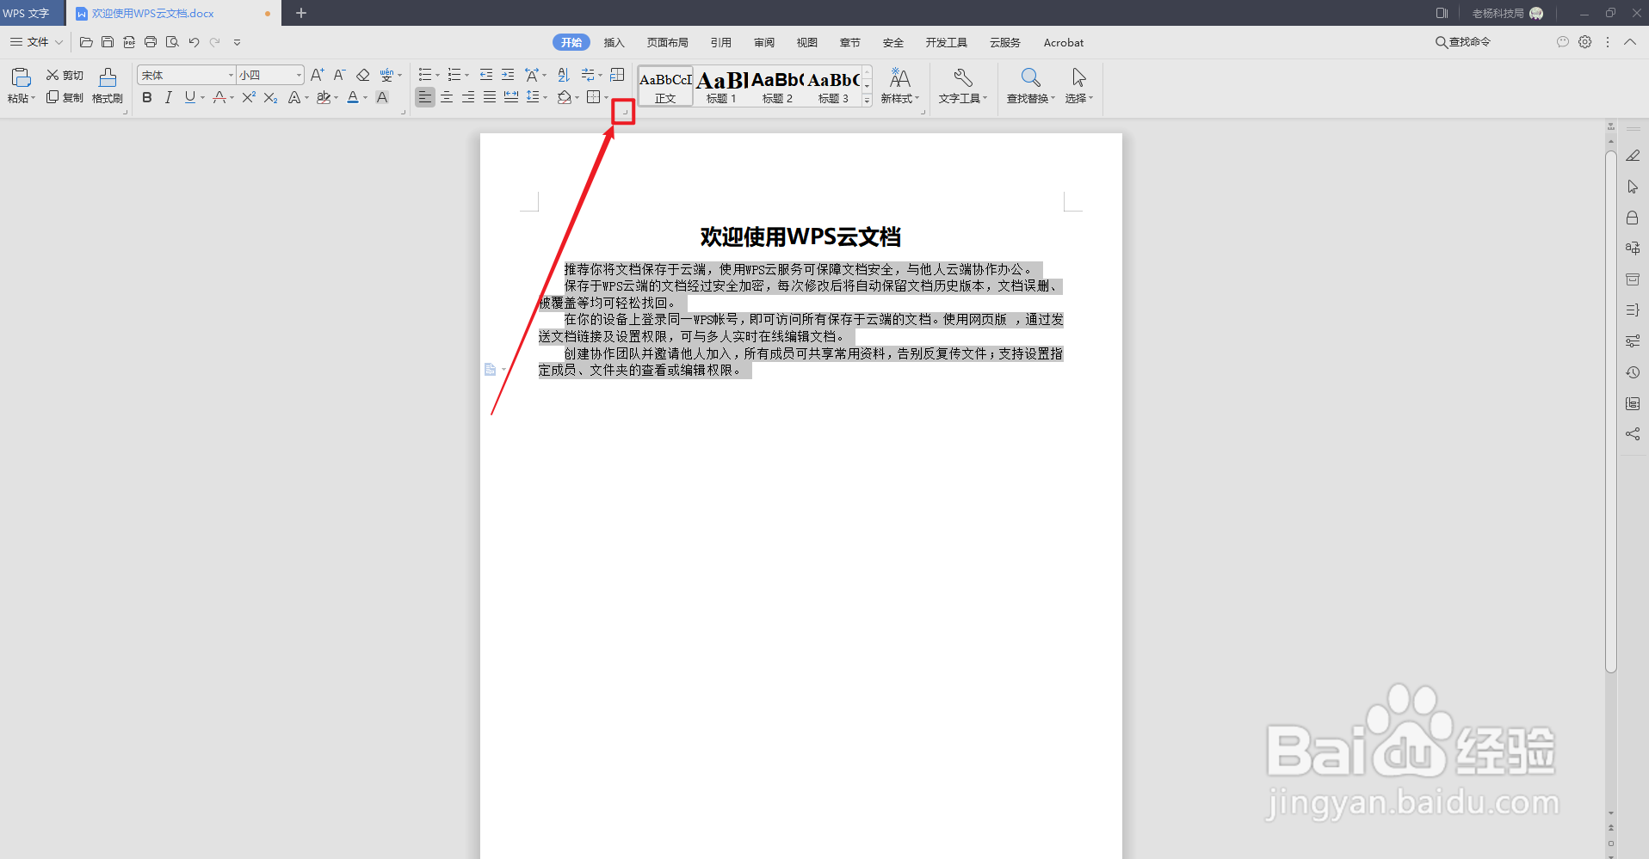Click the share icon in right sidebar
The image size is (1649, 859).
click(x=1633, y=434)
